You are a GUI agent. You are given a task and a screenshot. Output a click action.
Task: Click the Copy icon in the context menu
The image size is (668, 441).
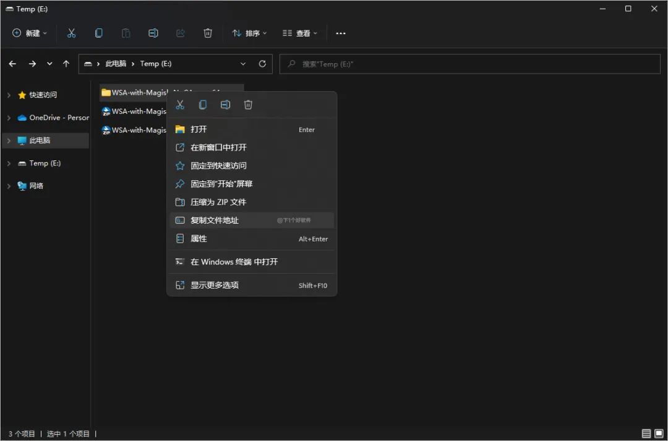tap(202, 105)
